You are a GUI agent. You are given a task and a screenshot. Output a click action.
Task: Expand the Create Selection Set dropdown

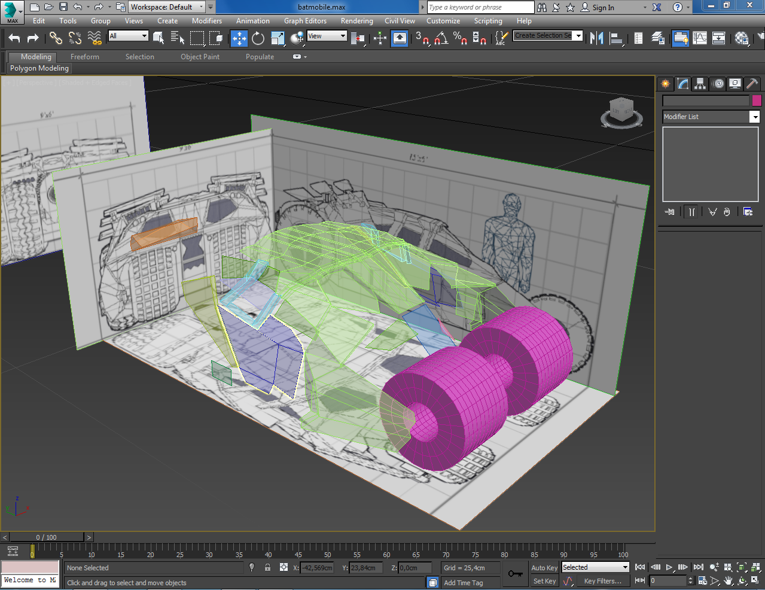tap(578, 36)
